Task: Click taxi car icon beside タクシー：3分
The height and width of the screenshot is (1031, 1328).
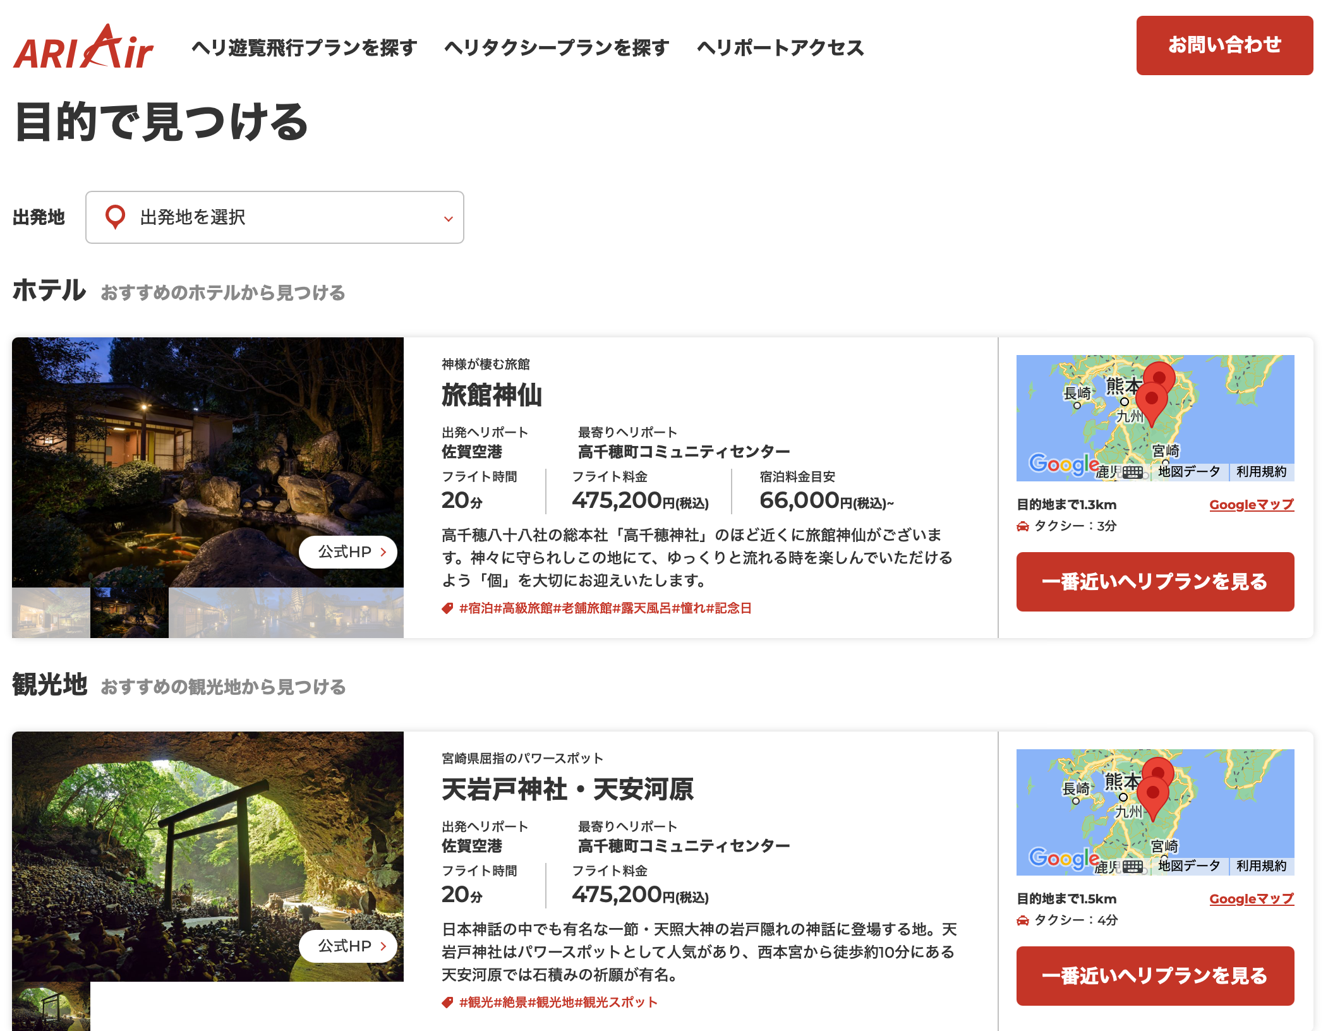Action: pos(1023,526)
